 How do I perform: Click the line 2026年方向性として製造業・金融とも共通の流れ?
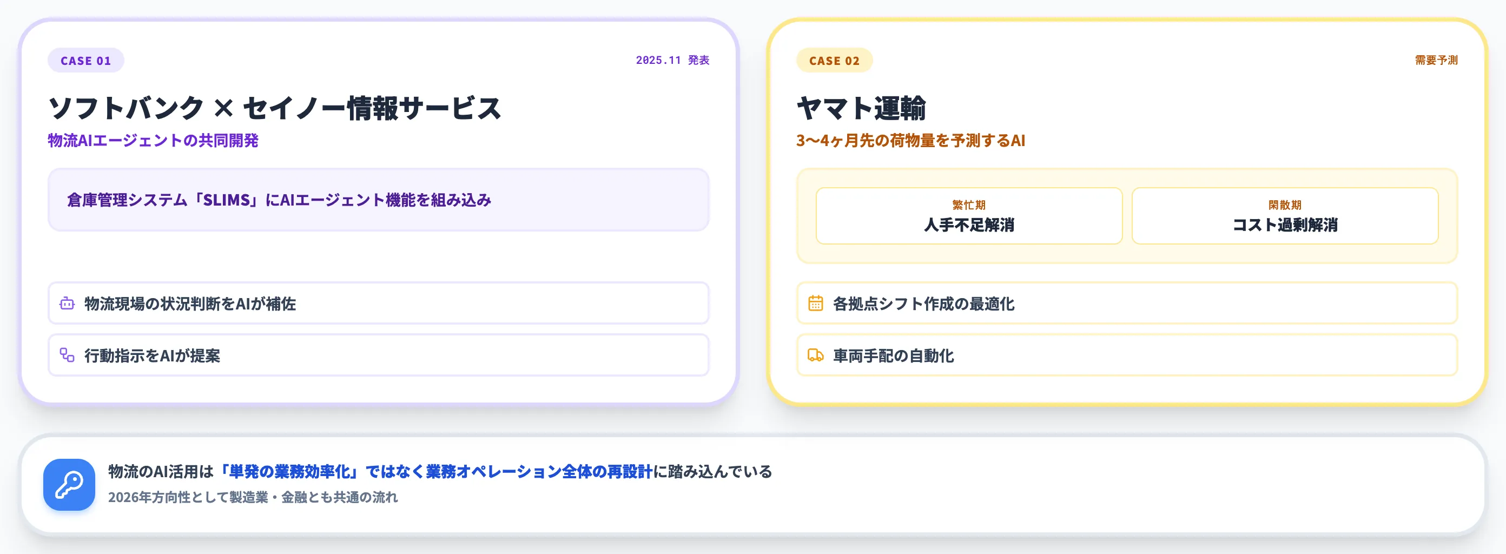[253, 497]
